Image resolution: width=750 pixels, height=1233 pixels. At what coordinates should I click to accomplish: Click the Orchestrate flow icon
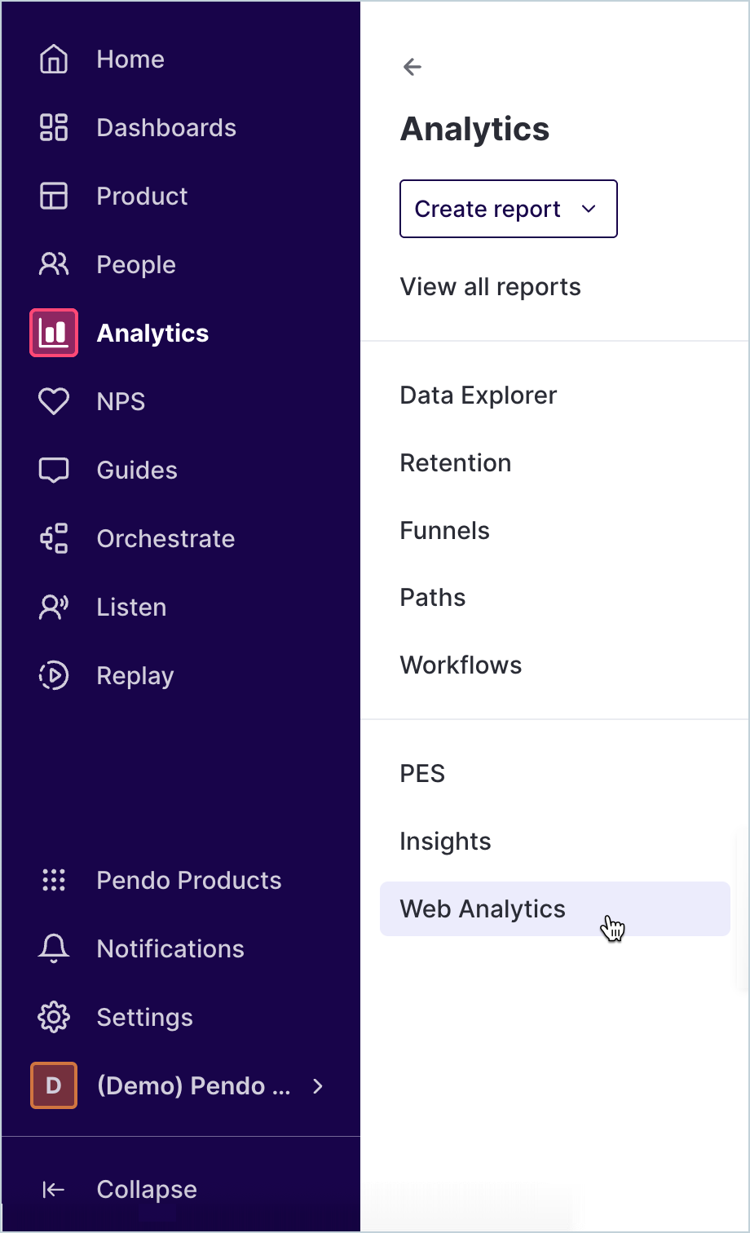coord(54,539)
